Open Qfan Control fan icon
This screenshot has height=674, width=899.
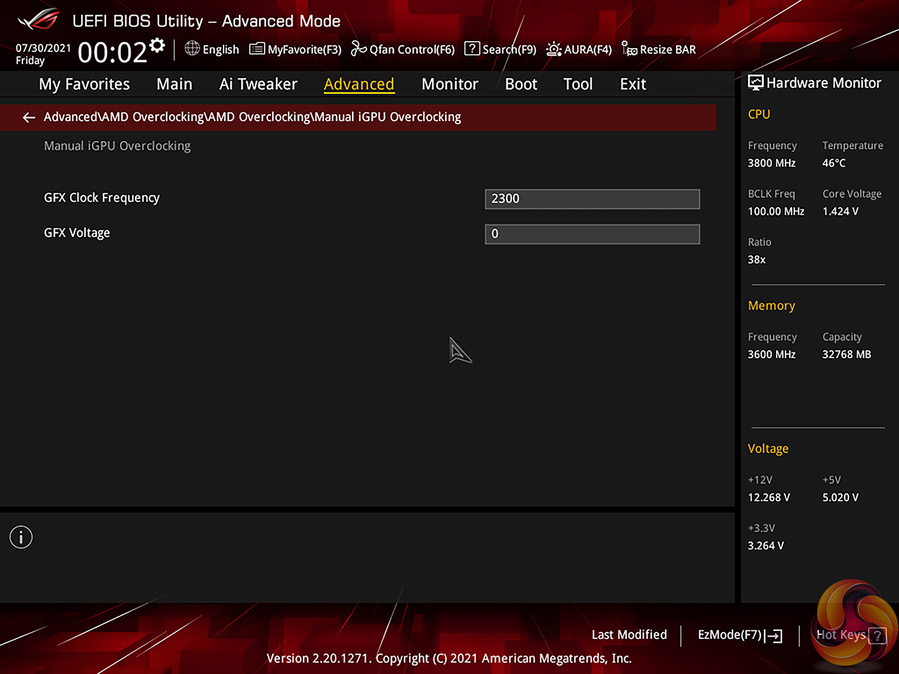(x=358, y=49)
